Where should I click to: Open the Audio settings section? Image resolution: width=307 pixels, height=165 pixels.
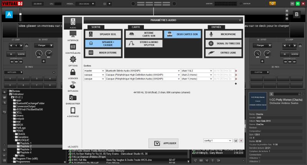[73, 23]
